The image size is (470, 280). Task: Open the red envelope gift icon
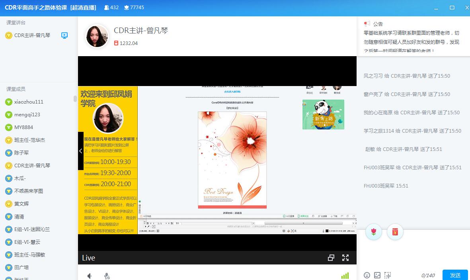coord(395,232)
